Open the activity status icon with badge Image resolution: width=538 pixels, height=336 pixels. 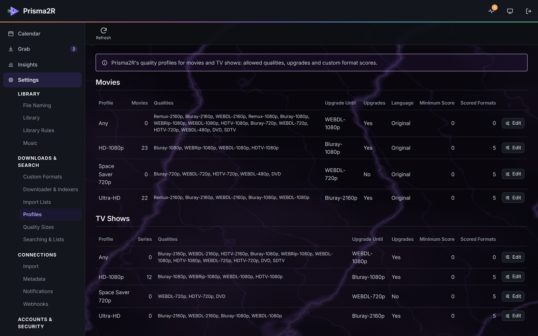pos(492,11)
